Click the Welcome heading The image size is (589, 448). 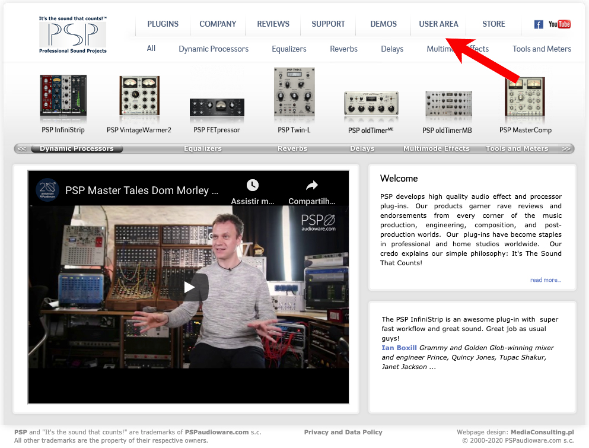(x=399, y=179)
